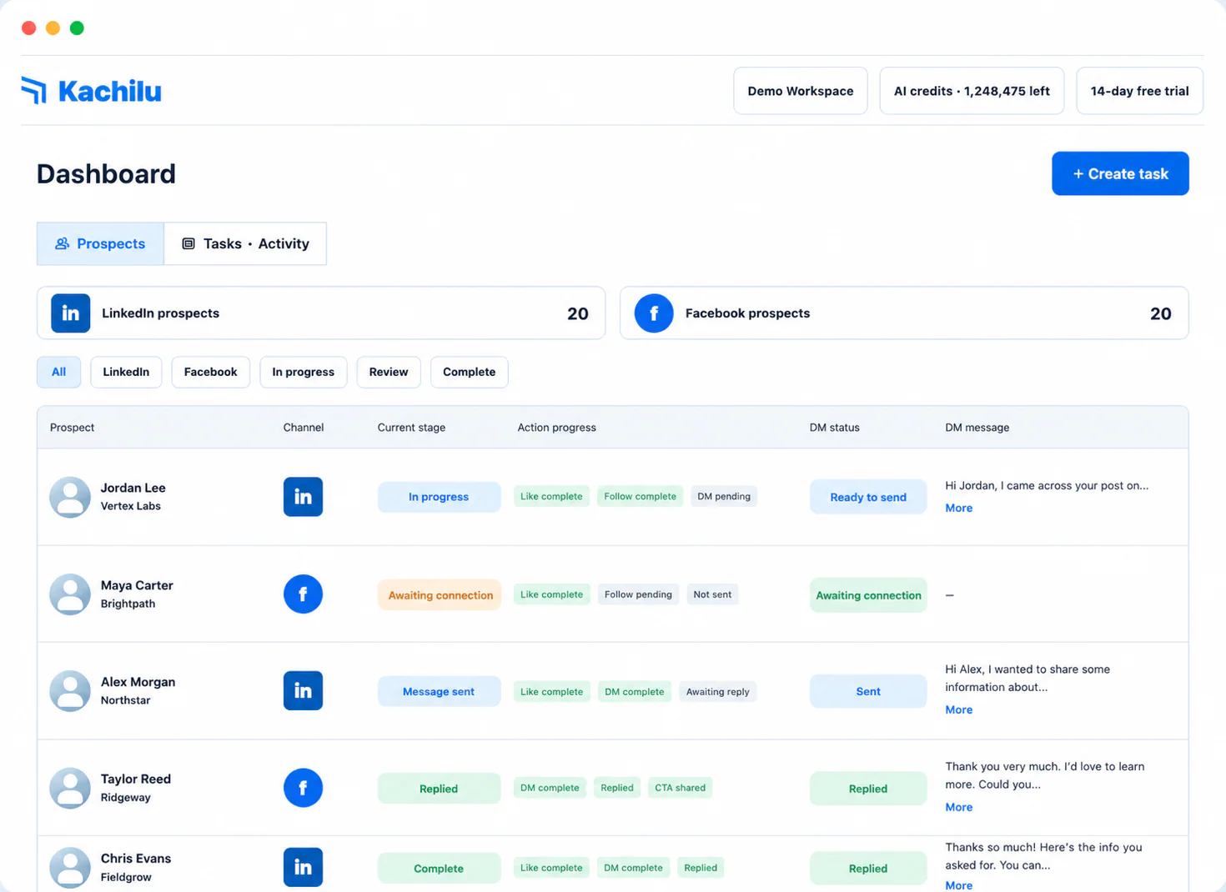Click the DM message column header

[977, 428]
